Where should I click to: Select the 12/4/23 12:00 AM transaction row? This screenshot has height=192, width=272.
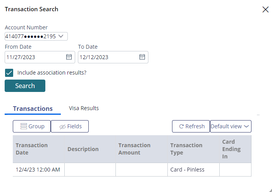[132, 170]
